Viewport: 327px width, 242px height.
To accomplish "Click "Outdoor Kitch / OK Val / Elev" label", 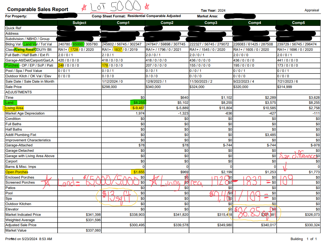I will coord(28,76).
